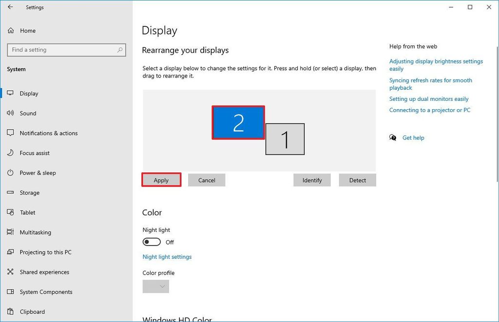Toggle Night light on
This screenshot has height=322, width=499.
tap(152, 242)
